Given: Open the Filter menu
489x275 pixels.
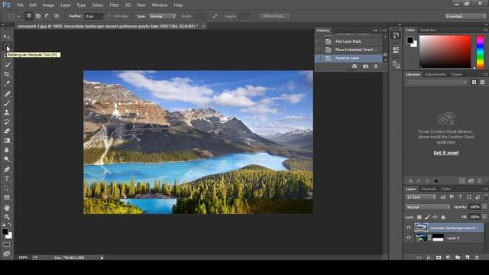Looking at the screenshot, I should point(114,5).
